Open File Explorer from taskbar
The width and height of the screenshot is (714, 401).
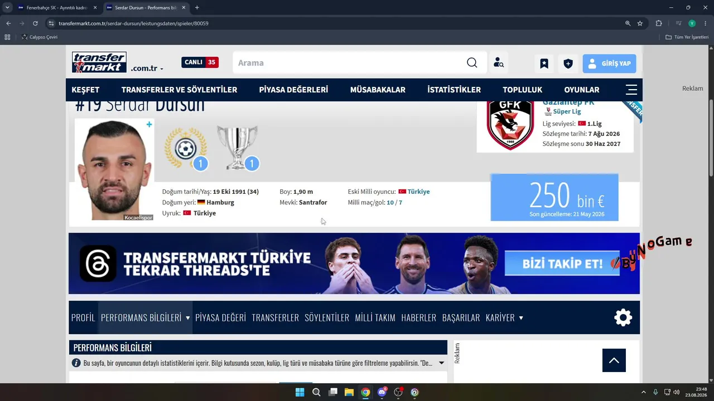349,392
